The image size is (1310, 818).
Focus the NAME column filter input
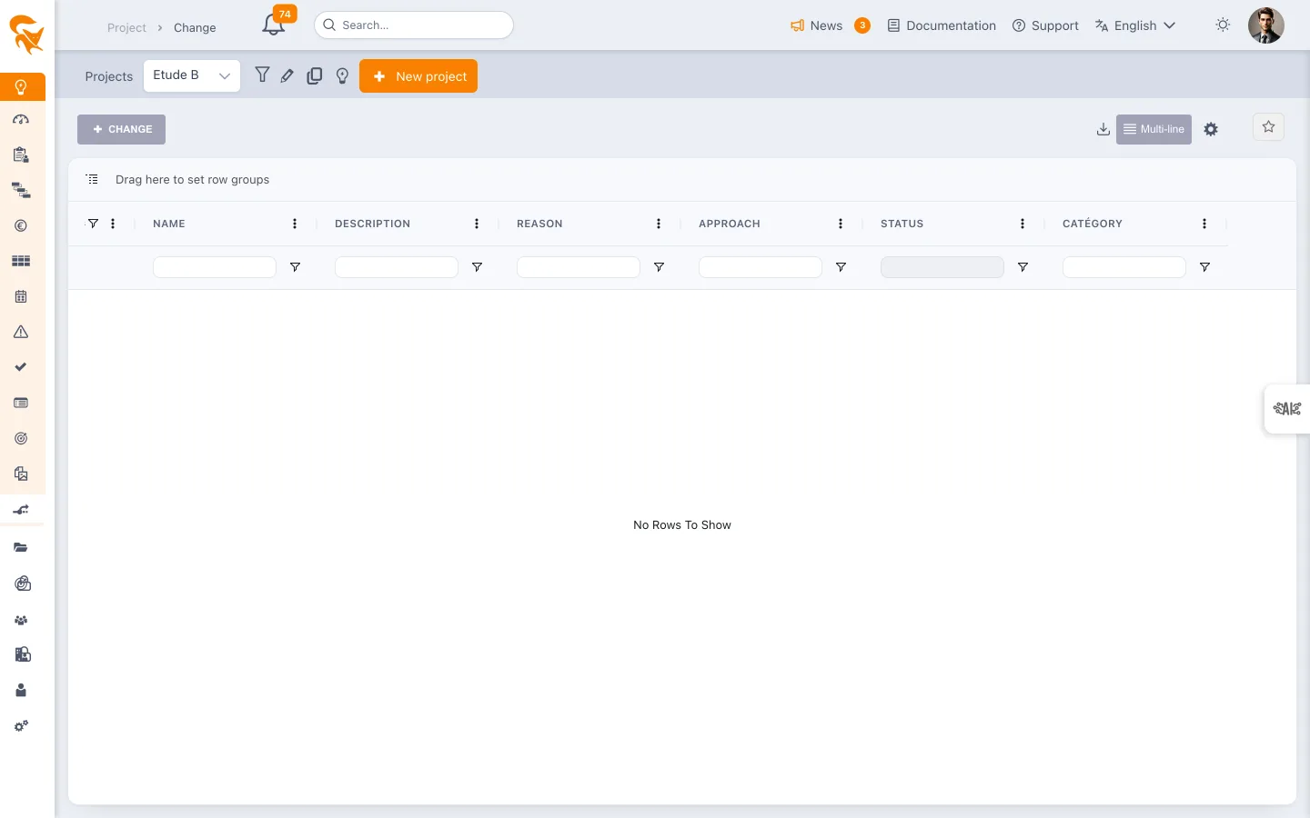(215, 267)
